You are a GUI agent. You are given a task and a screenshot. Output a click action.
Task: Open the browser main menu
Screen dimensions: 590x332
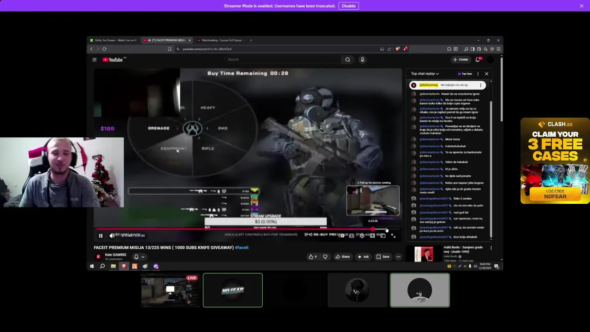(x=498, y=49)
